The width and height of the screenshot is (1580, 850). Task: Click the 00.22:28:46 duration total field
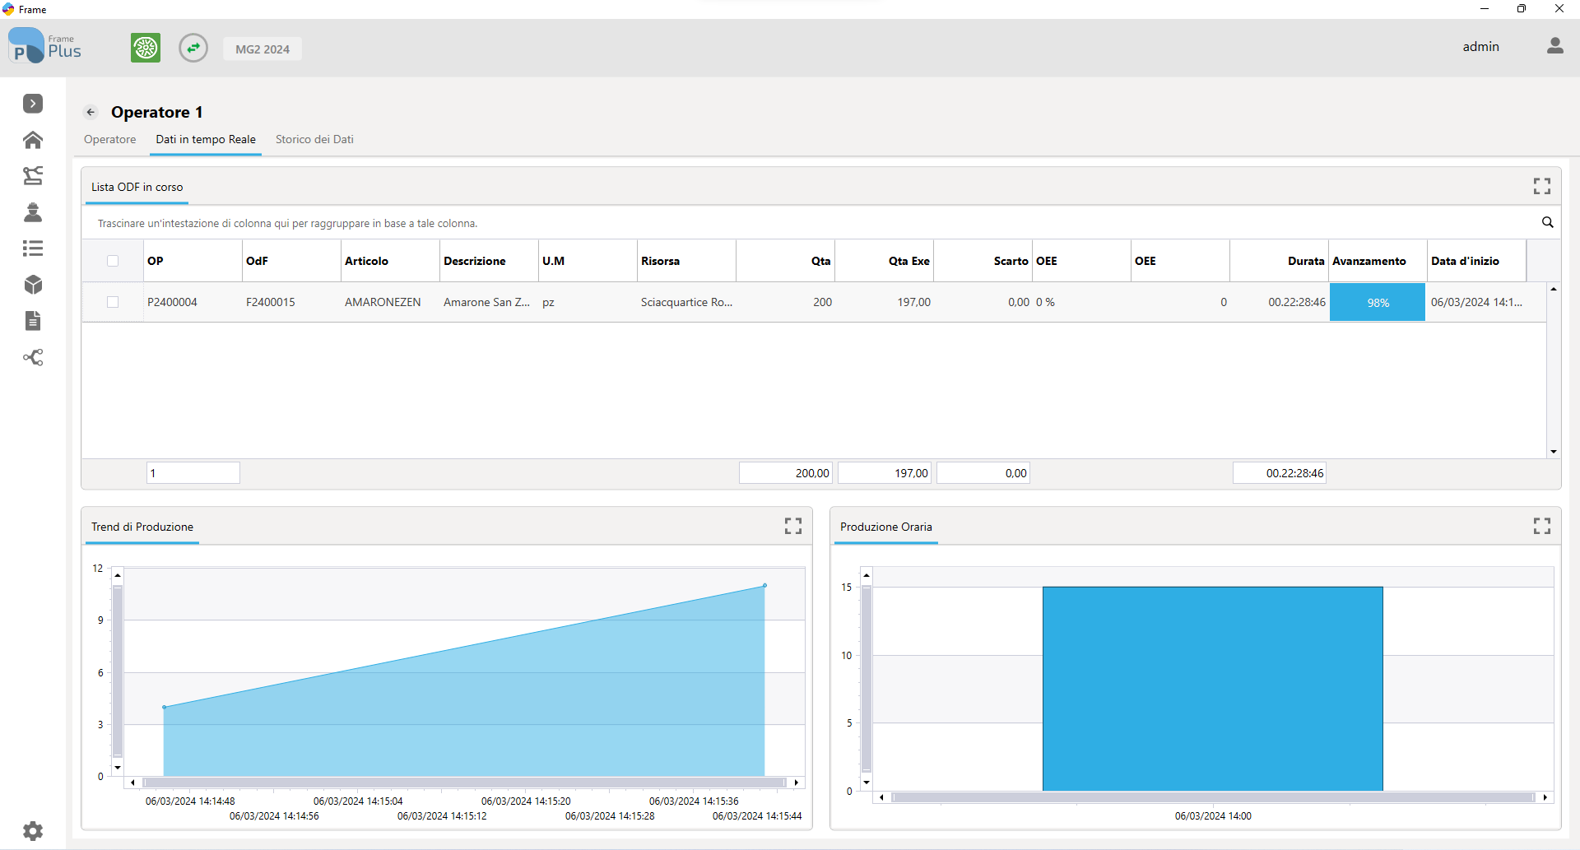[x=1280, y=473]
